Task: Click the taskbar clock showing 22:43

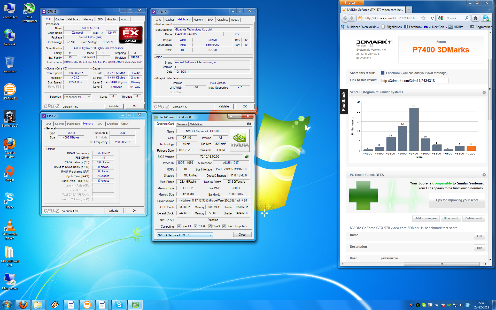Action: pos(482,305)
